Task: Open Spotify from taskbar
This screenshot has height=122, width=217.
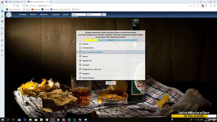Action: 69,120
